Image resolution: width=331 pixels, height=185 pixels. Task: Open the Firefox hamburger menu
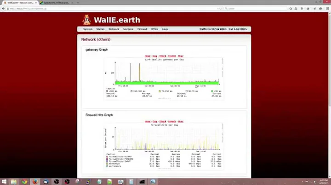(x=327, y=9)
